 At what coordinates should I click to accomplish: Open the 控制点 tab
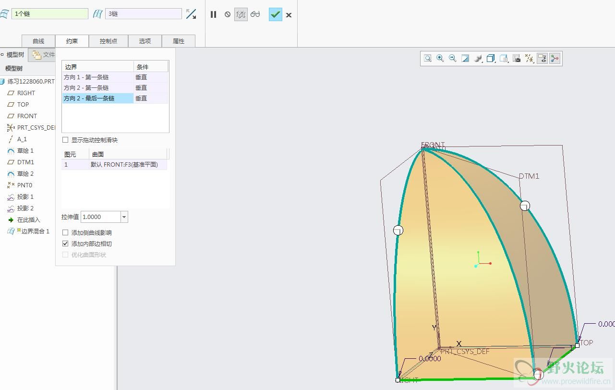(x=109, y=41)
